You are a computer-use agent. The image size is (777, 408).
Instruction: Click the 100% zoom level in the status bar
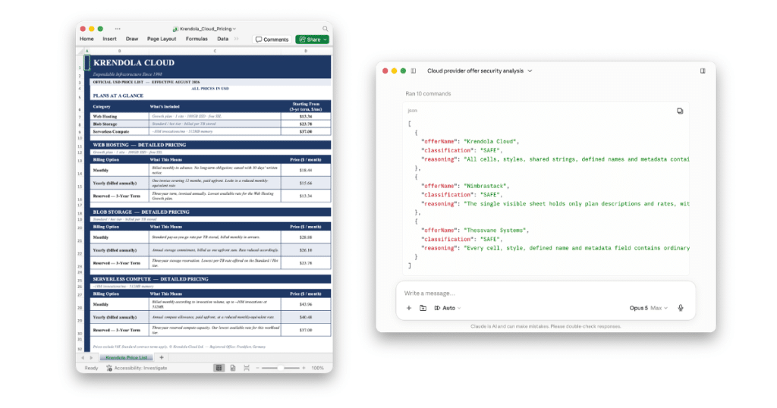tap(318, 368)
